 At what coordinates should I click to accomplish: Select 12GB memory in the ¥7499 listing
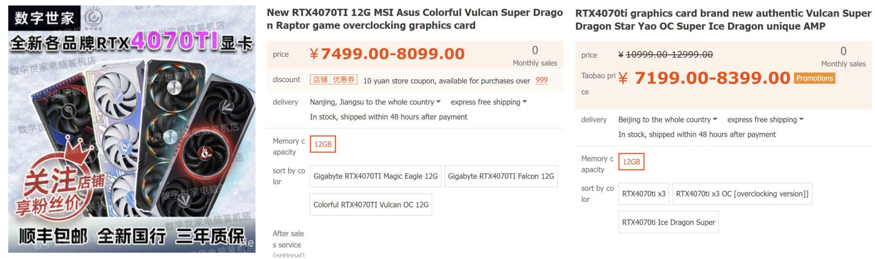coord(323,144)
